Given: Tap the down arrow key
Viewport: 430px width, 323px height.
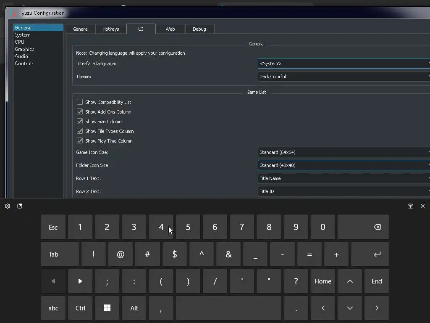Looking at the screenshot, I should pos(350,308).
